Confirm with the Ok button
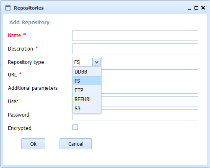 [x=33, y=144]
